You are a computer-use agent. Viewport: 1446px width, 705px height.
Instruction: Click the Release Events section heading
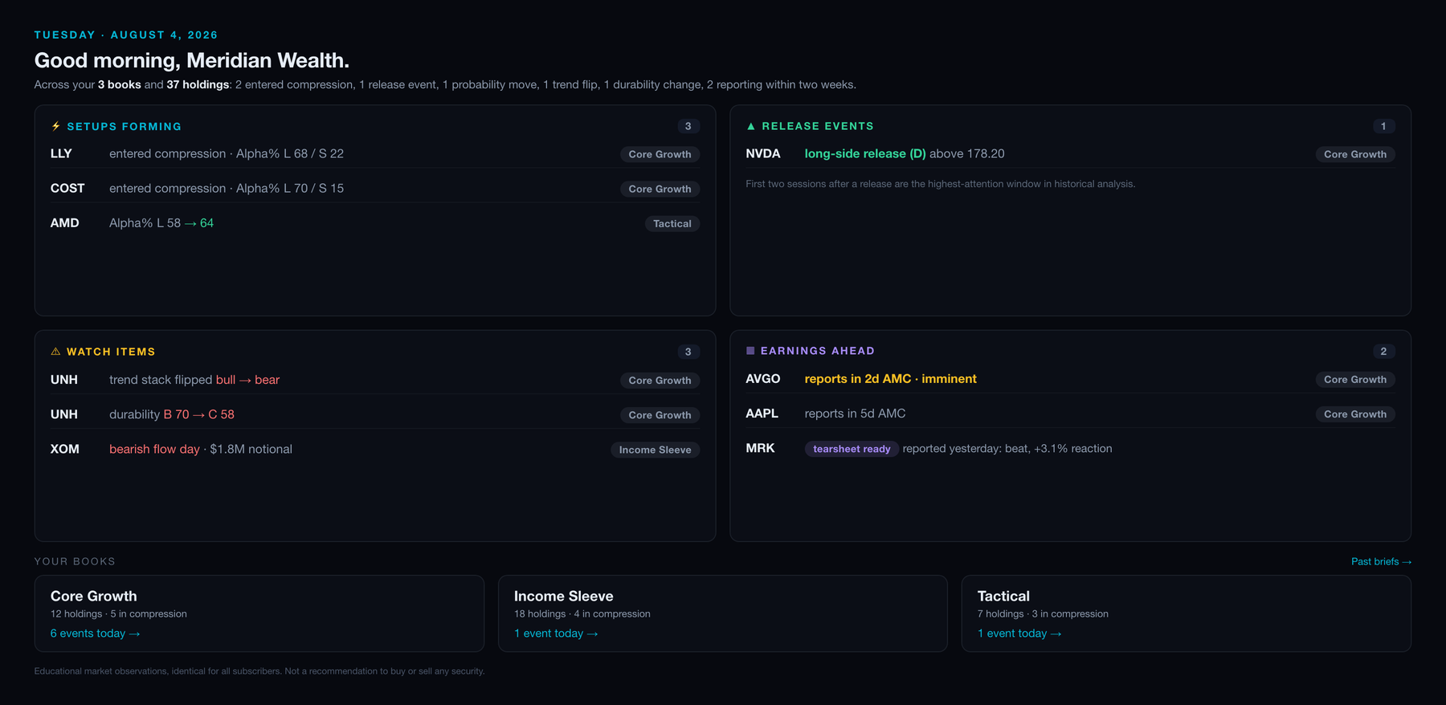coord(818,126)
